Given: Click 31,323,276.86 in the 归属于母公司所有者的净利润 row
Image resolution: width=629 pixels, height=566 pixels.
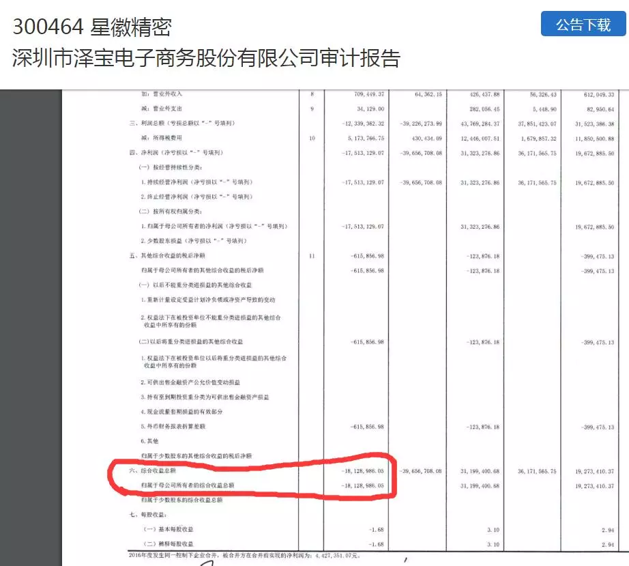Looking at the screenshot, I should (x=480, y=227).
